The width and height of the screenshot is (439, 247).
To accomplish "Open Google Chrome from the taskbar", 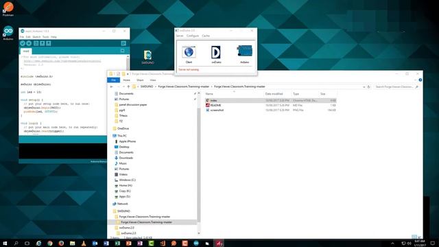I will 50,243.
